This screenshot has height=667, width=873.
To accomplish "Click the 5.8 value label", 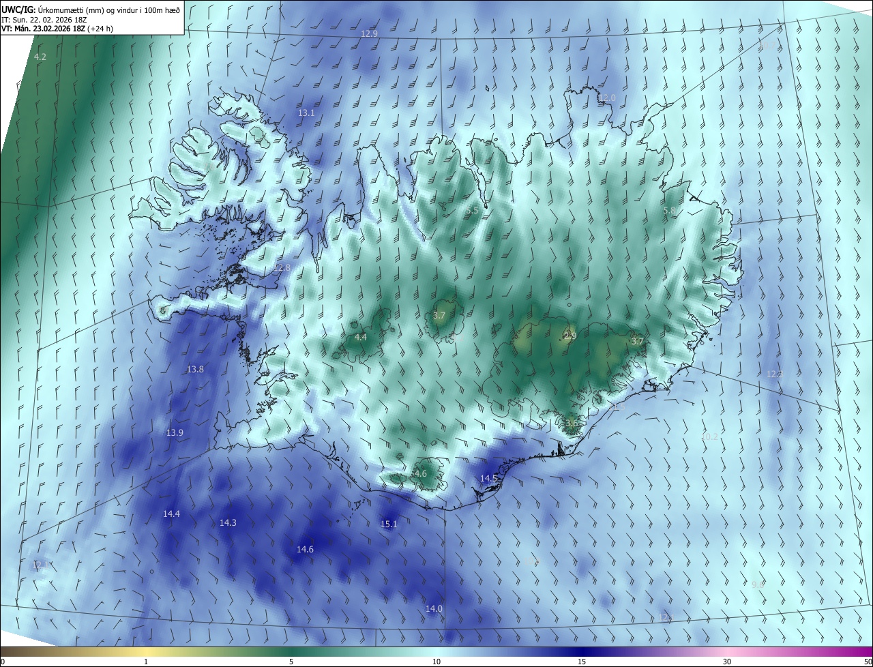I will coord(670,211).
